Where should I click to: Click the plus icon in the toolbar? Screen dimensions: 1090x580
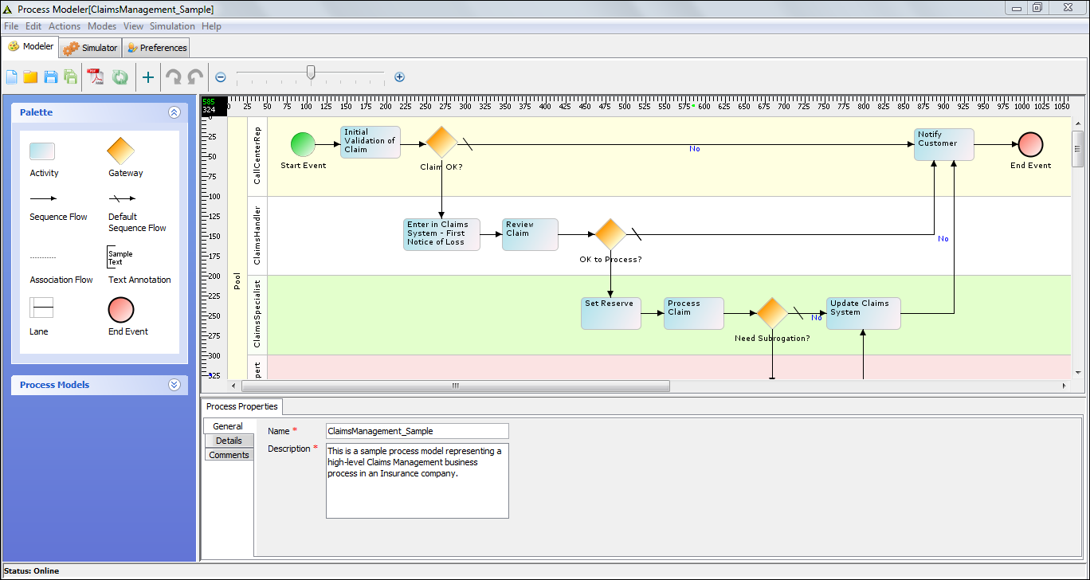coord(148,77)
